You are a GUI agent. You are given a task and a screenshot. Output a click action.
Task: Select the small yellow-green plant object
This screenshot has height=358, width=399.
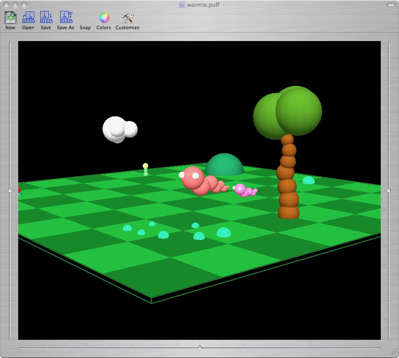point(146,169)
